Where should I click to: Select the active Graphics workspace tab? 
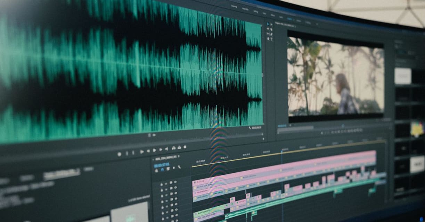[x=289, y=19]
